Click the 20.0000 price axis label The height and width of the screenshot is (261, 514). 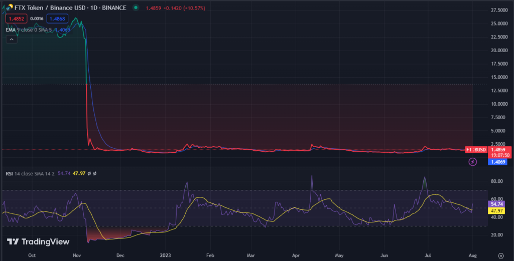coord(499,51)
